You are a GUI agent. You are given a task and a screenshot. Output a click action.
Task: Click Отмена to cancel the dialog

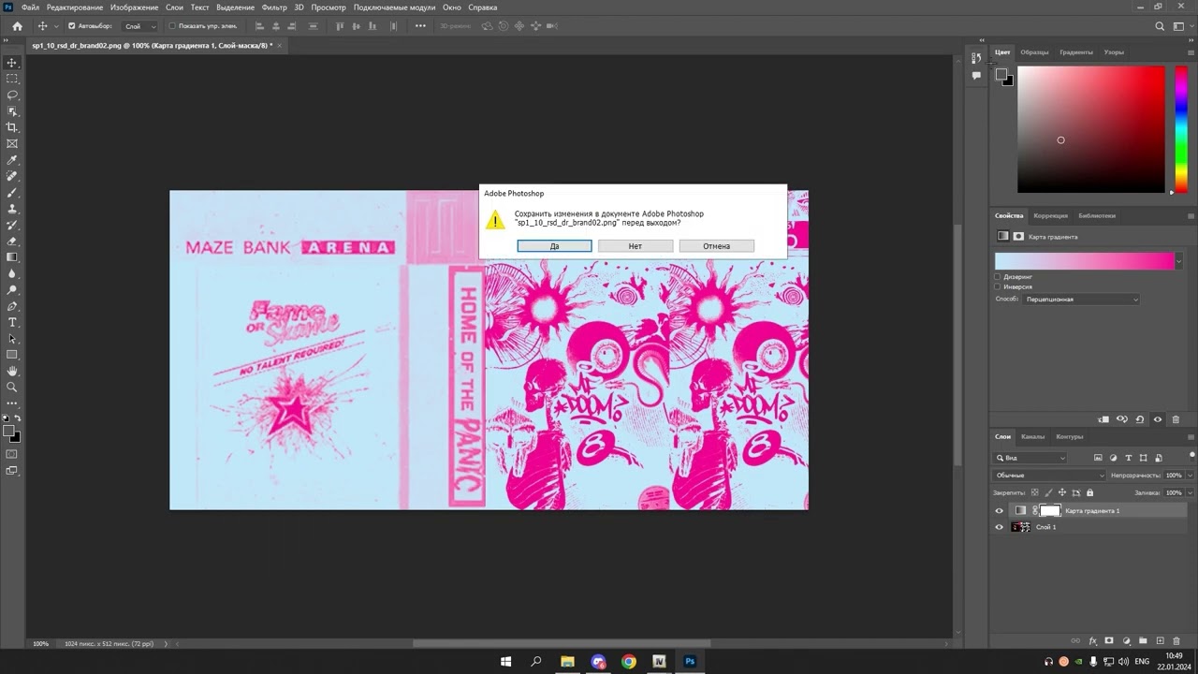(717, 246)
